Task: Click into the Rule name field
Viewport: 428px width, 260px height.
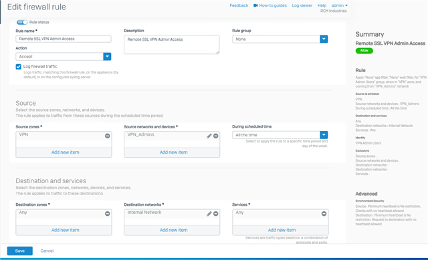Action: click(x=64, y=39)
